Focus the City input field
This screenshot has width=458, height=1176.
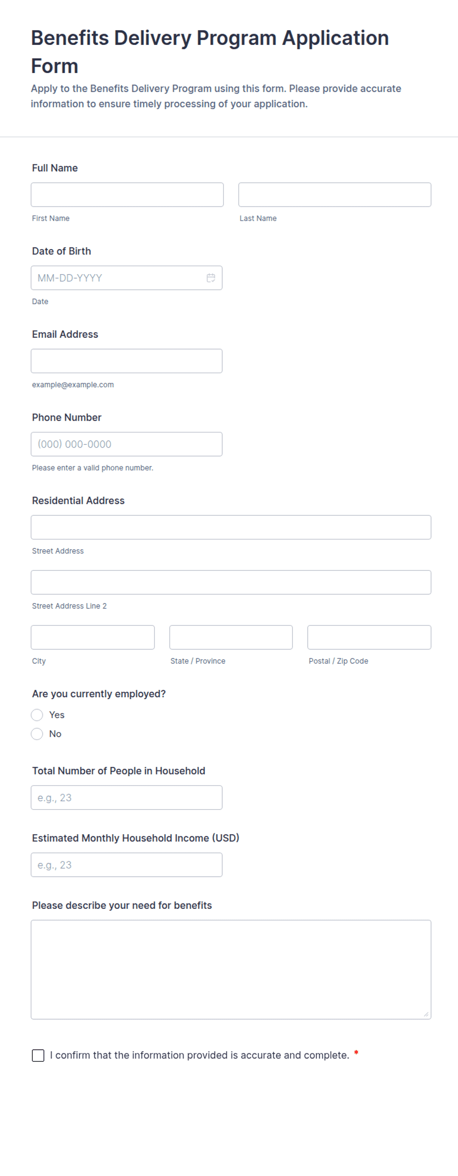pyautogui.click(x=93, y=638)
